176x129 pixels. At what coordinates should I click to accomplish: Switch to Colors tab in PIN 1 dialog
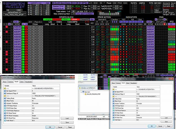tap(128, 83)
